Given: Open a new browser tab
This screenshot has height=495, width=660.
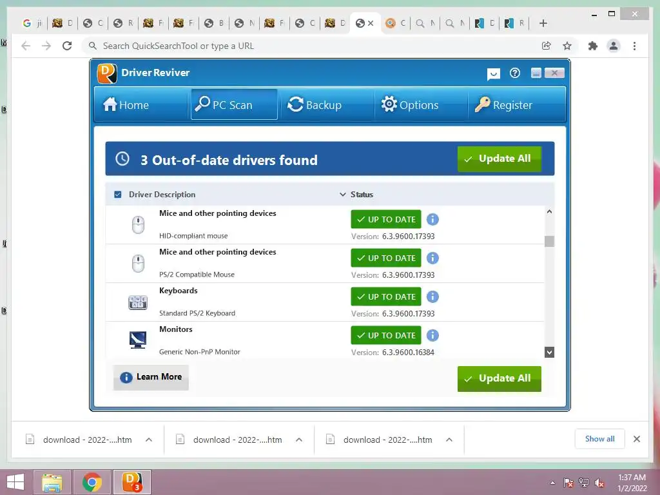Looking at the screenshot, I should coord(543,23).
